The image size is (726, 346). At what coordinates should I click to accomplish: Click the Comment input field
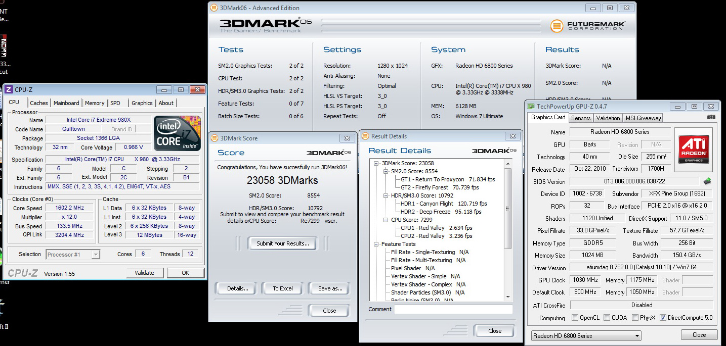click(x=453, y=310)
